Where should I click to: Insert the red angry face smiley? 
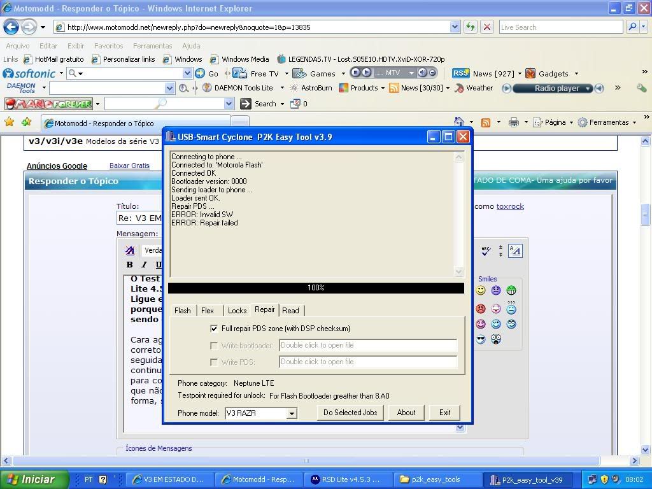click(x=481, y=309)
